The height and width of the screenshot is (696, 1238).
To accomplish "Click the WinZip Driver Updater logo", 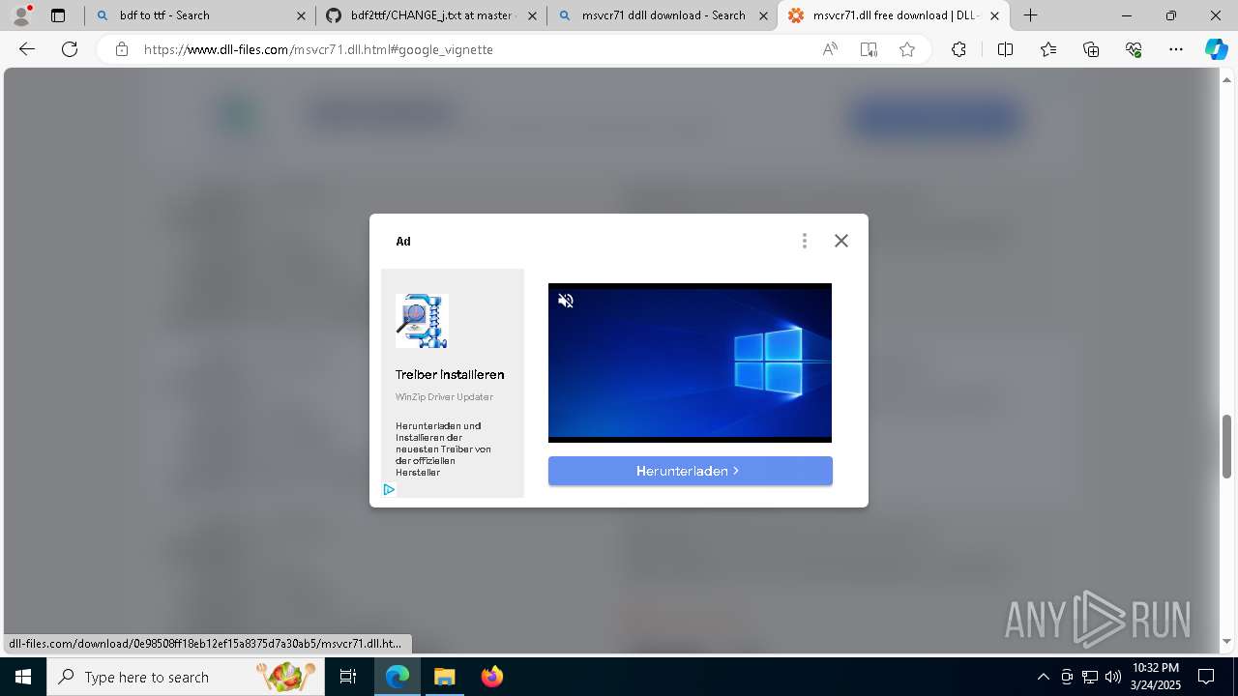I will coord(422,321).
